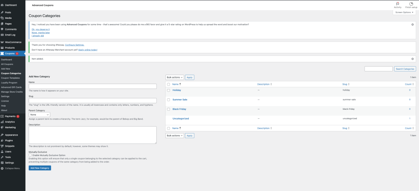Click the WooCommerce icon in sidebar

pyautogui.click(x=2, y=42)
